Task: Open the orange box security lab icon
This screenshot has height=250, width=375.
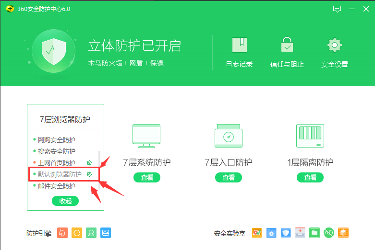Action: click(x=343, y=233)
